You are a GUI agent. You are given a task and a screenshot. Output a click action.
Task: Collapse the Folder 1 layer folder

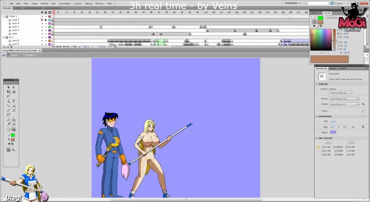point(4,16)
